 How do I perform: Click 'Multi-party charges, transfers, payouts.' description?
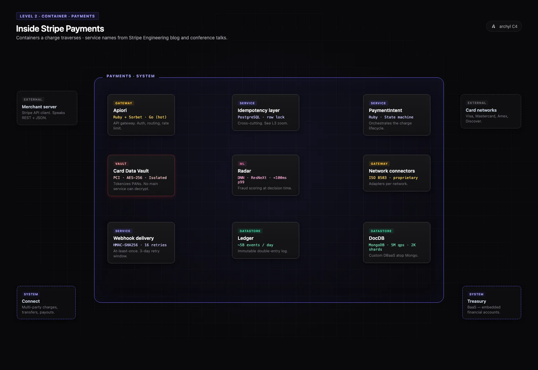click(x=40, y=310)
